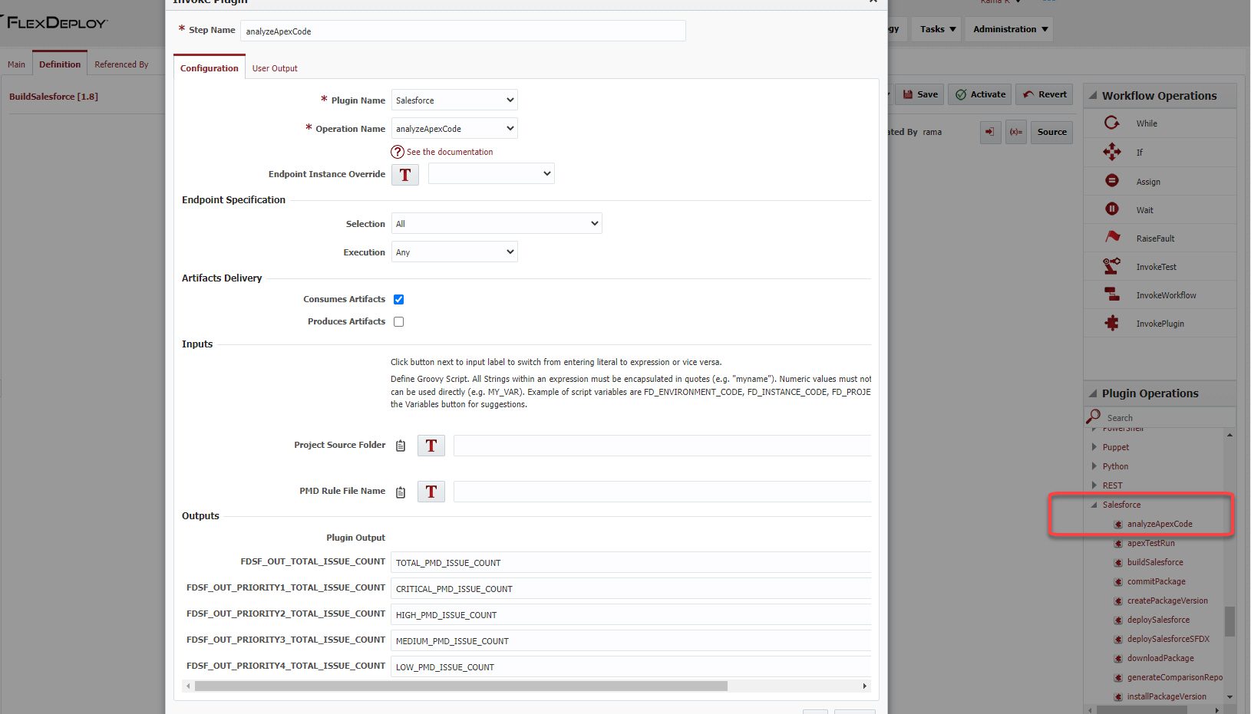
Task: Click the documentation help question icon
Action: 398,152
